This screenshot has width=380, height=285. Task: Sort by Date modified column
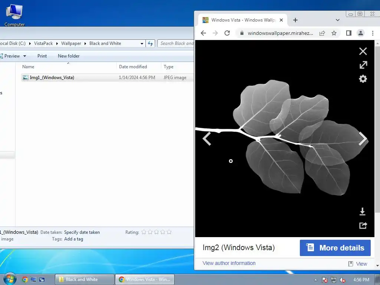click(139, 67)
